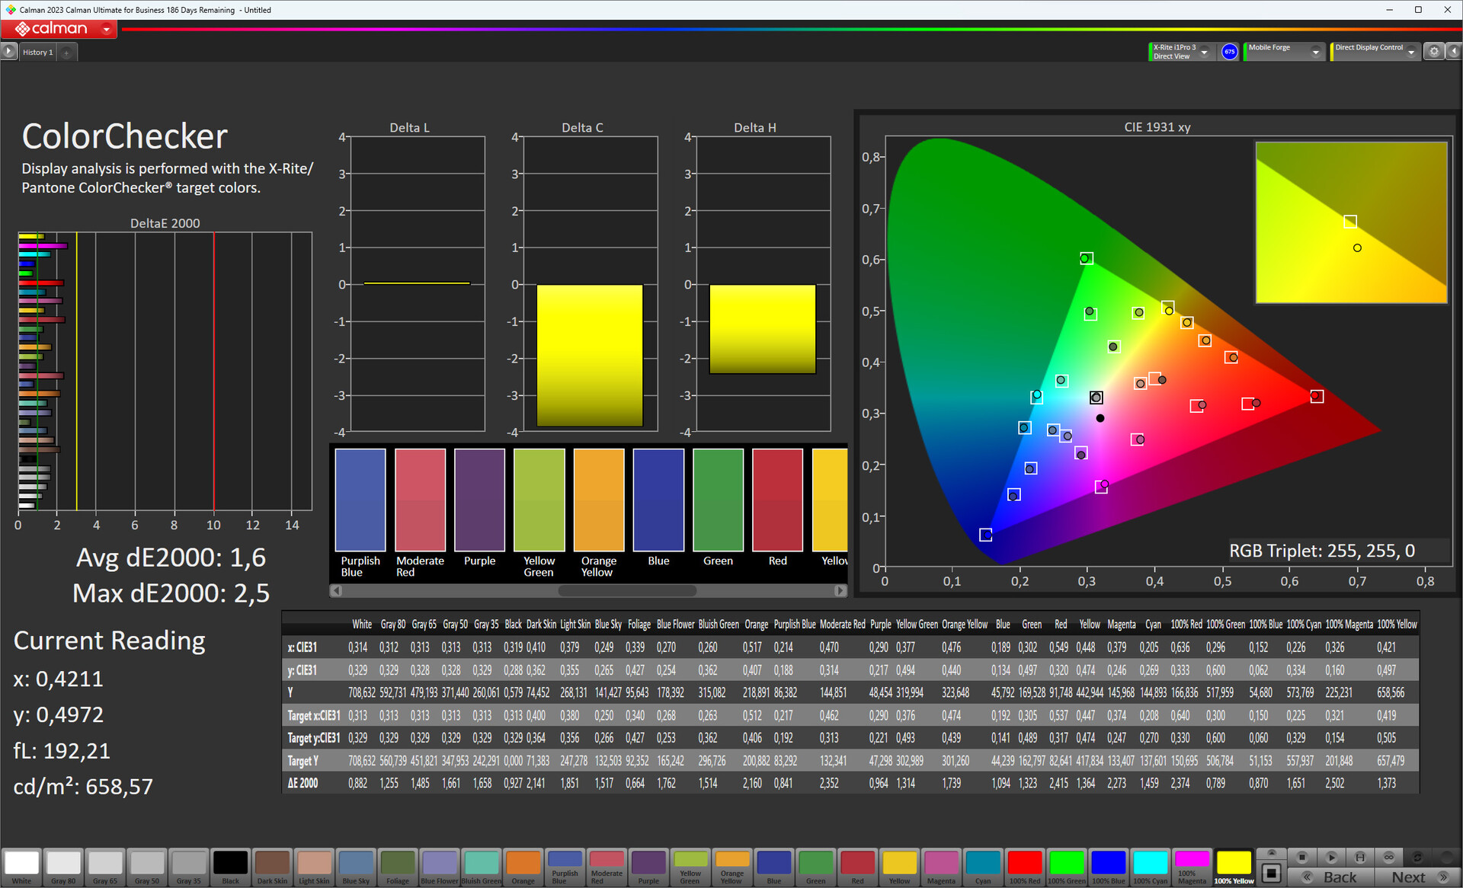This screenshot has width=1463, height=888.
Task: Select the Magenta patch in bottom strip
Action: (x=941, y=867)
